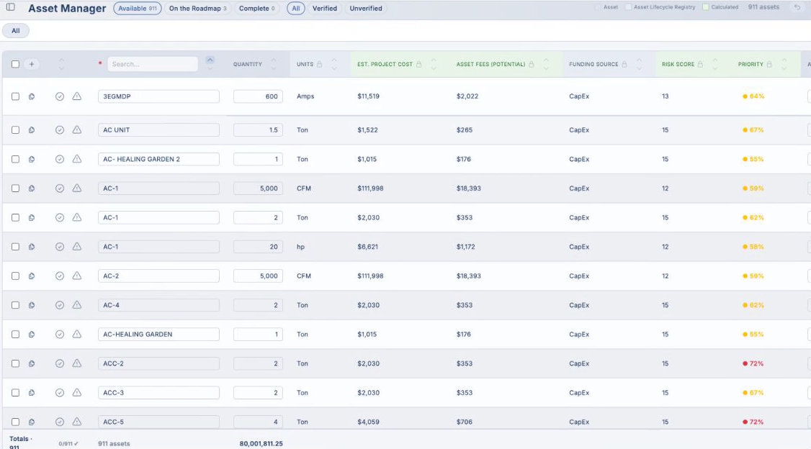This screenshot has width=811, height=449.
Task: Switch to the Complete tab
Action: tap(257, 8)
